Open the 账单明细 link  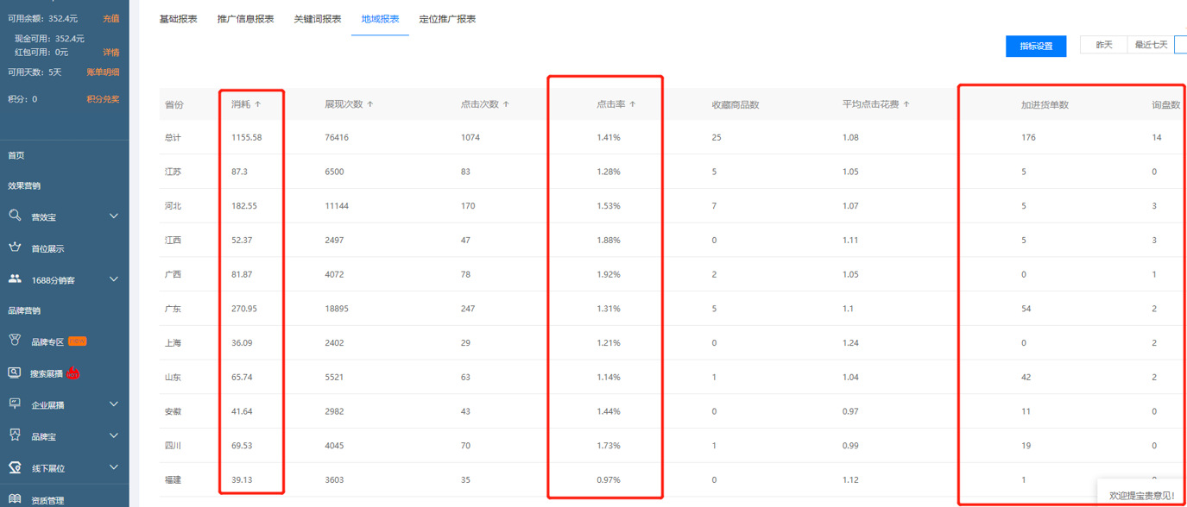click(x=103, y=72)
